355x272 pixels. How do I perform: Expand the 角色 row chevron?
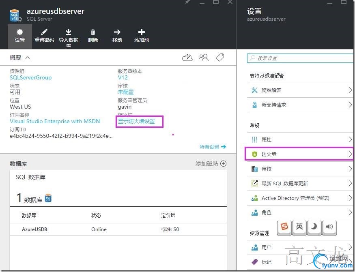(350, 212)
